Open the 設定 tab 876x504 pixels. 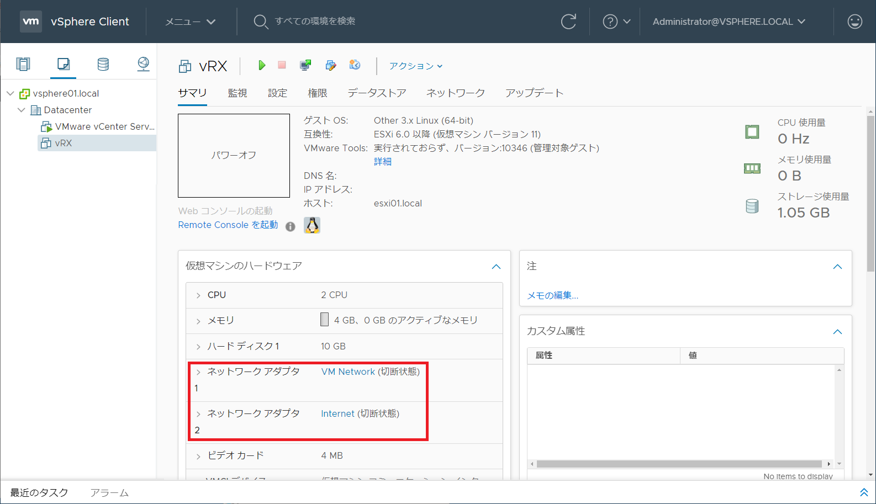277,93
